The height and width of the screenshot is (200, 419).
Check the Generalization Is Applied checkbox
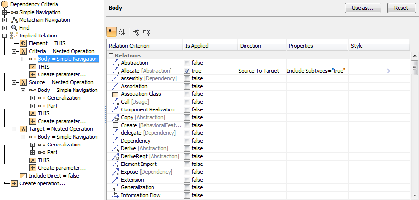point(187,187)
